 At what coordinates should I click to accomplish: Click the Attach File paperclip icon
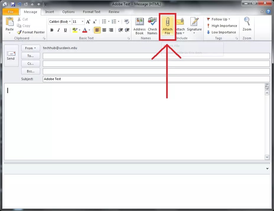pos(167,22)
